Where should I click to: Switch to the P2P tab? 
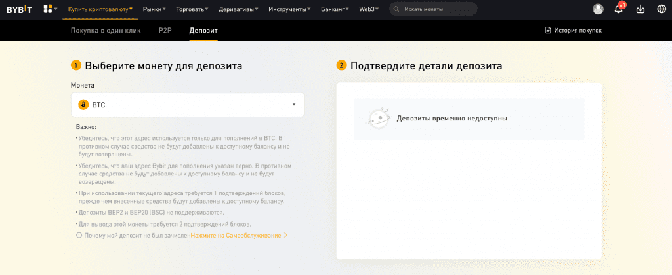[x=165, y=30]
